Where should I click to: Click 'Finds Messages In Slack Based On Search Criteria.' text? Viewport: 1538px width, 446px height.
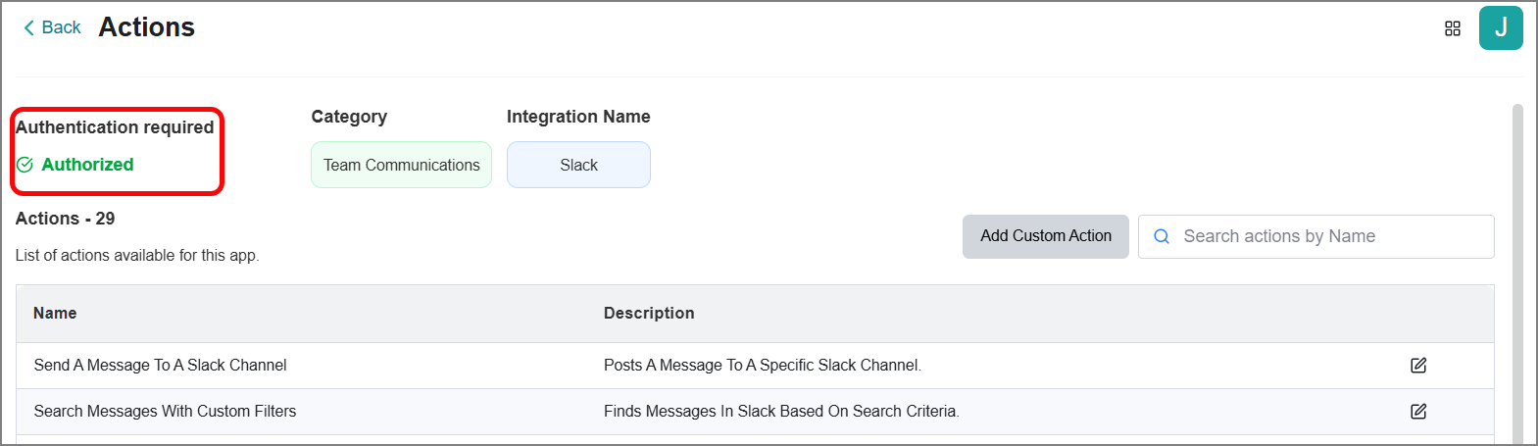(781, 412)
